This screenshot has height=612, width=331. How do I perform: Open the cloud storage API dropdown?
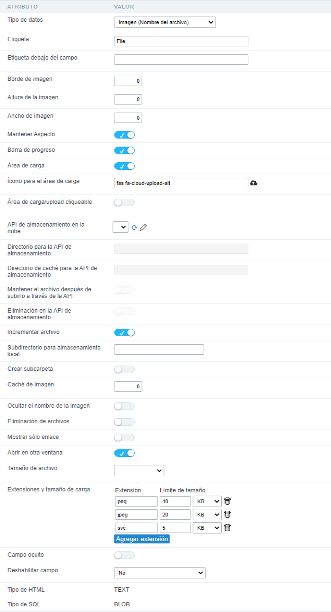coord(121,227)
